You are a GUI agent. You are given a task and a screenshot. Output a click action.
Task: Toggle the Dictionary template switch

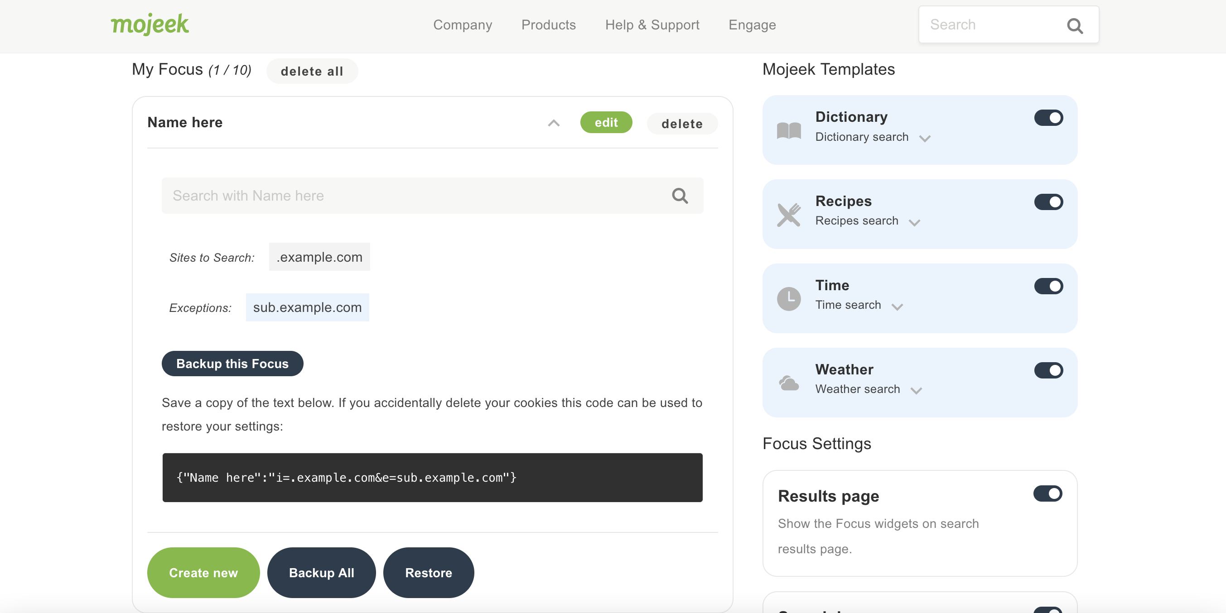1048,117
